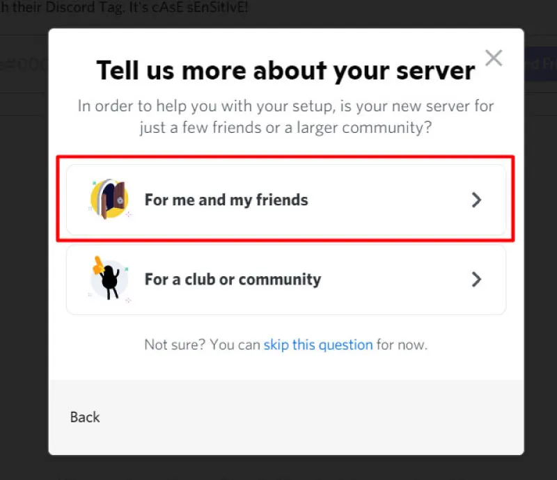Click the setup description paragraph text

click(285, 117)
